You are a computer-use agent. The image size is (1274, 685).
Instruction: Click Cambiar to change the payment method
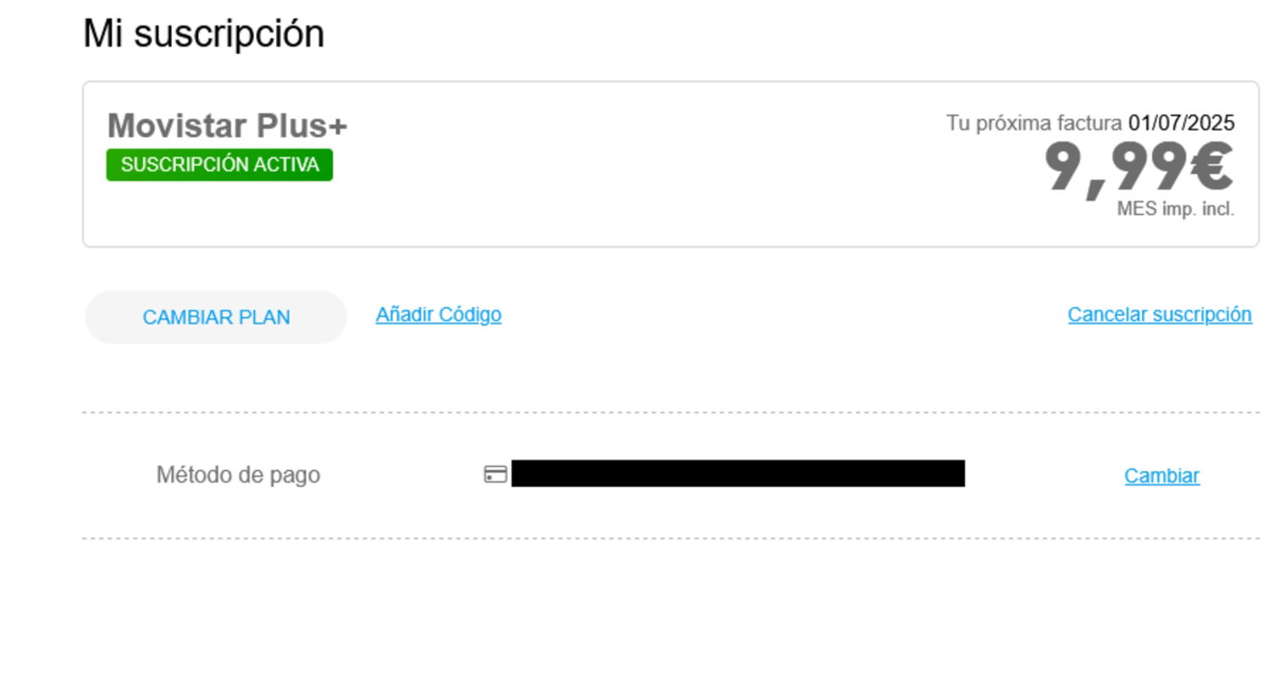[x=1161, y=476]
